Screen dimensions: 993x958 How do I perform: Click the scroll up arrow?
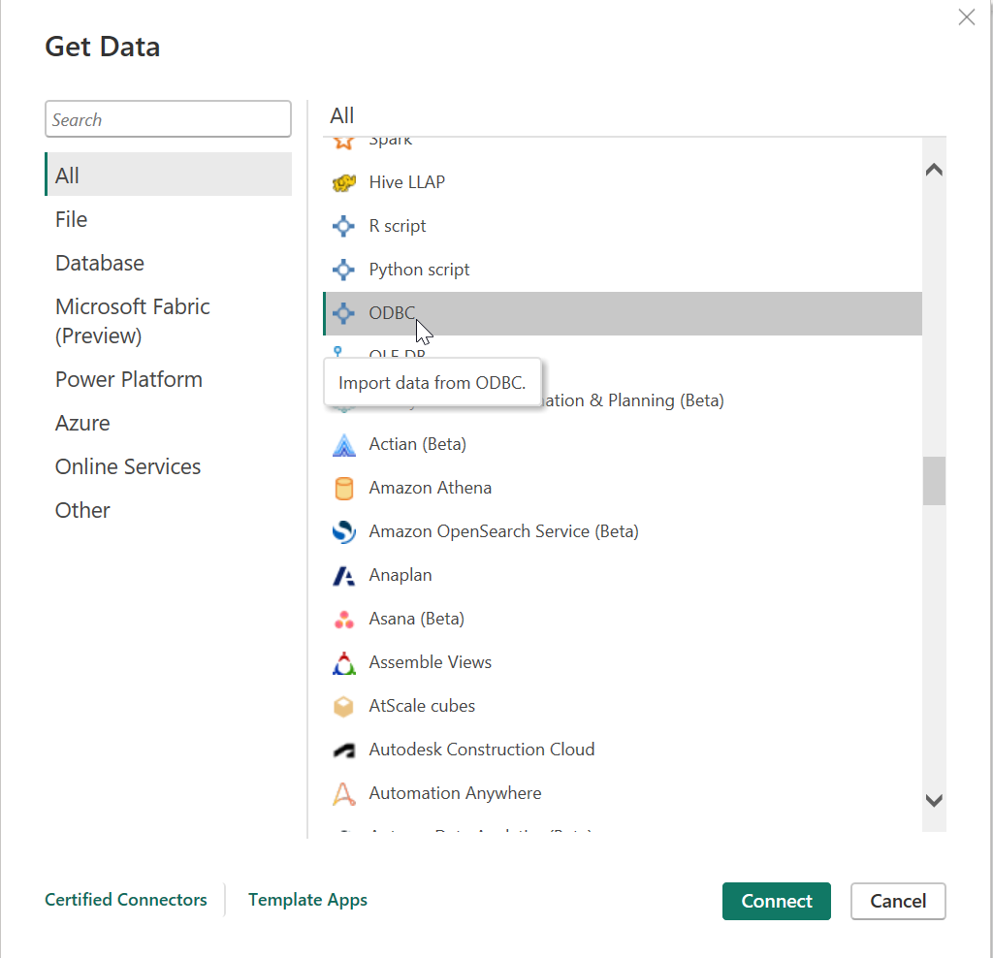coord(934,170)
